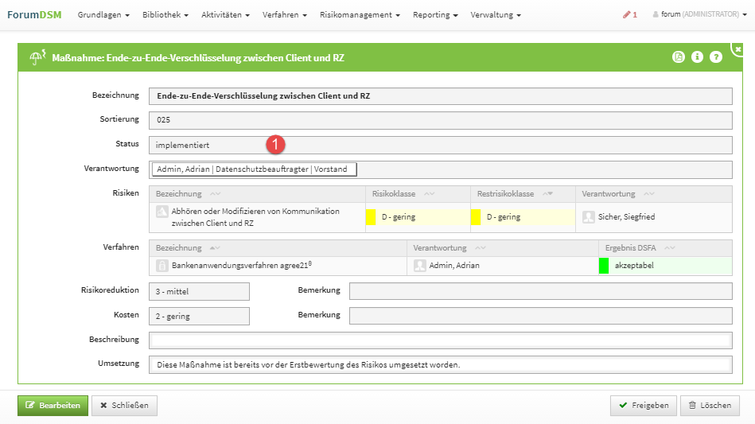Click the Bearbeiten button
755x424 pixels.
pos(53,406)
